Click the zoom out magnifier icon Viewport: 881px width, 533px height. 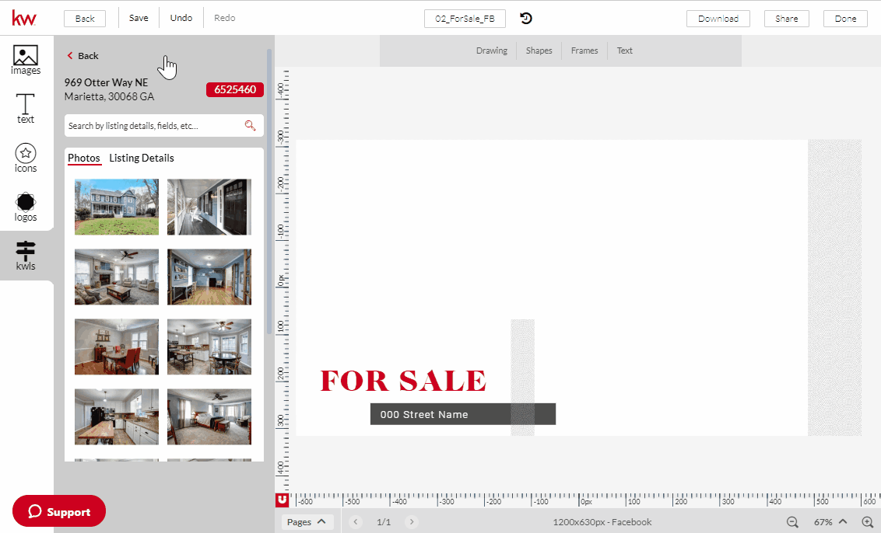[x=792, y=522]
